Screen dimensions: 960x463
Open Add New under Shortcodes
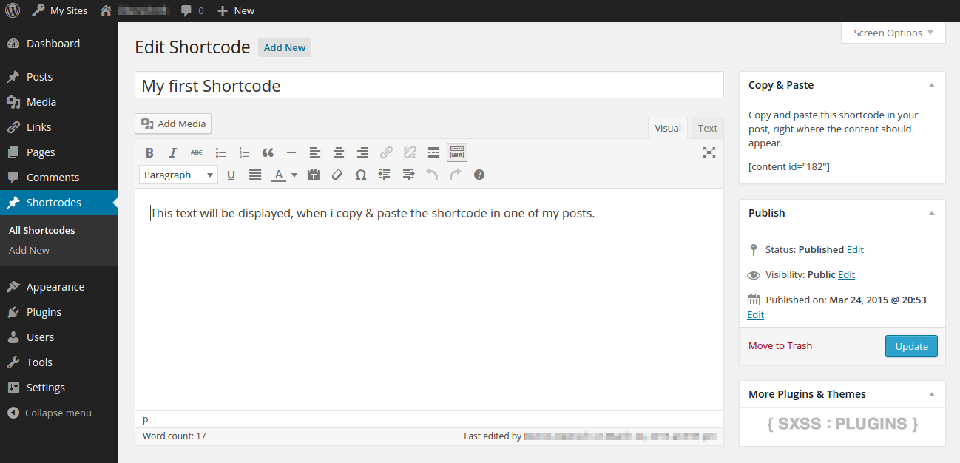click(x=30, y=250)
